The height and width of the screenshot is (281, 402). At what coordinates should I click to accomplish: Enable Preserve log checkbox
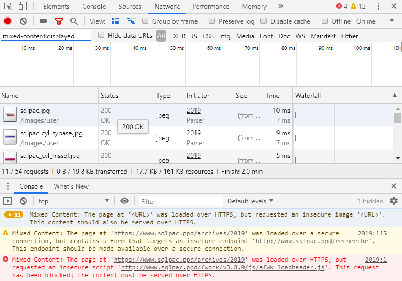click(212, 21)
